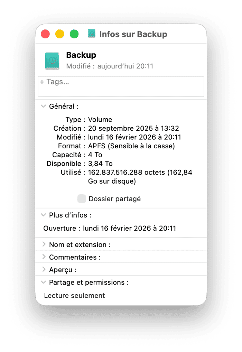242x352 pixels.
Task: Tick the Dossier partagé checkbox
Action: (x=82, y=199)
